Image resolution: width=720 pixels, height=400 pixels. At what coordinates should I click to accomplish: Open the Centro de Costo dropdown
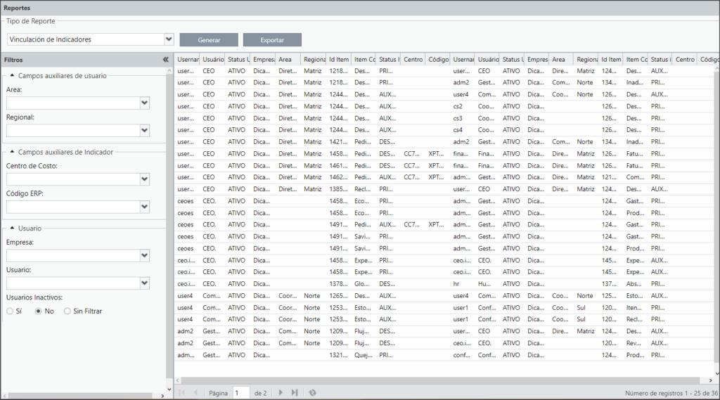click(145, 179)
